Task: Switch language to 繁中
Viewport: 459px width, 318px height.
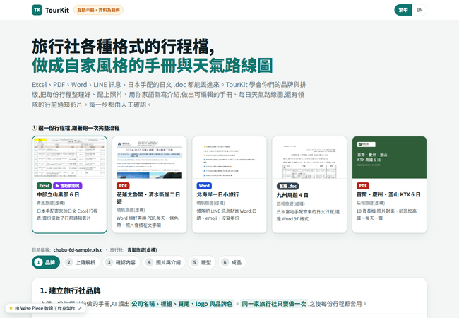Action: coord(403,10)
